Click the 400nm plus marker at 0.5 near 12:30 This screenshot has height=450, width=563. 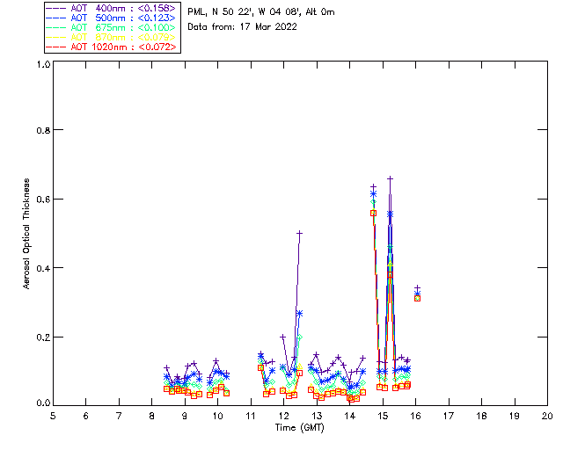point(299,233)
